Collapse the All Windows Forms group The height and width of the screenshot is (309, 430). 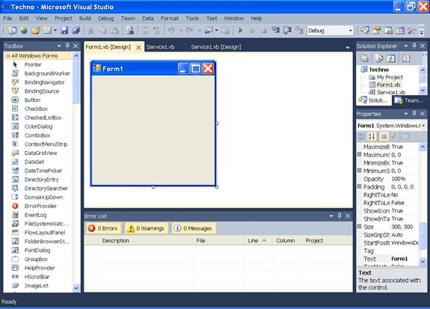click(8, 55)
